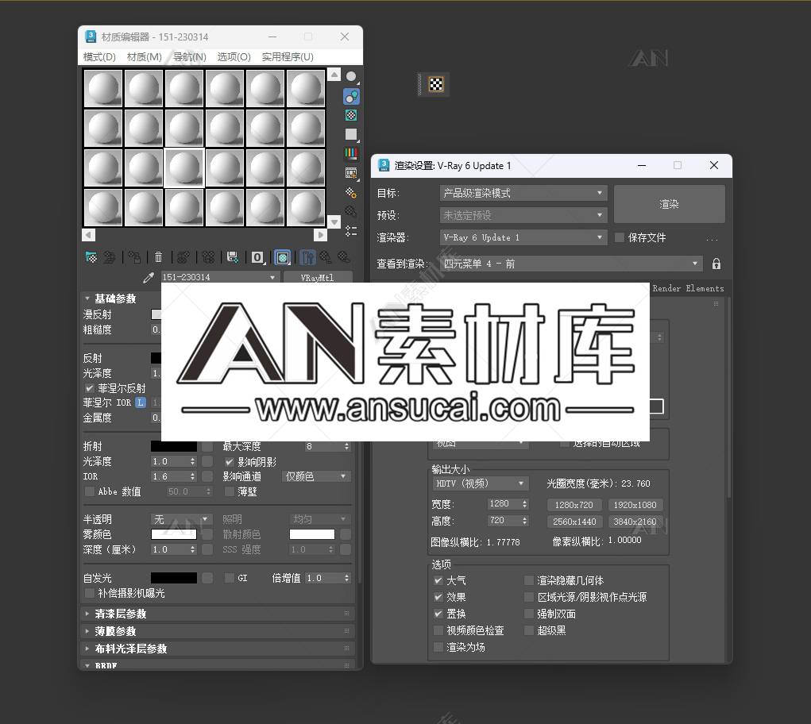Click the lock icon beside view dropdown
Viewport: 811px width, 724px height.
tap(716, 264)
